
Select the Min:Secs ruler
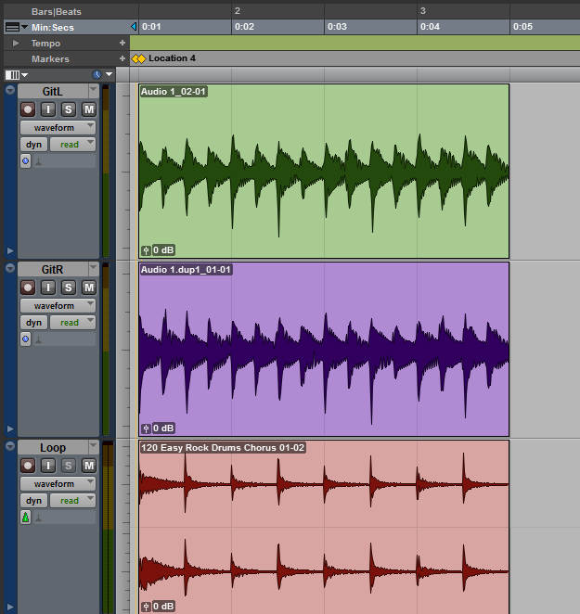coord(53,27)
